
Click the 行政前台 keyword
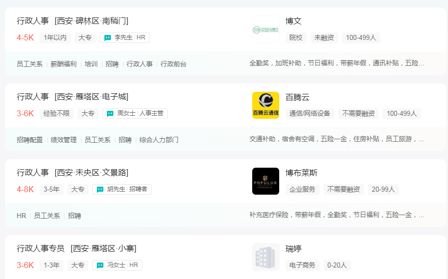pyautogui.click(x=173, y=64)
